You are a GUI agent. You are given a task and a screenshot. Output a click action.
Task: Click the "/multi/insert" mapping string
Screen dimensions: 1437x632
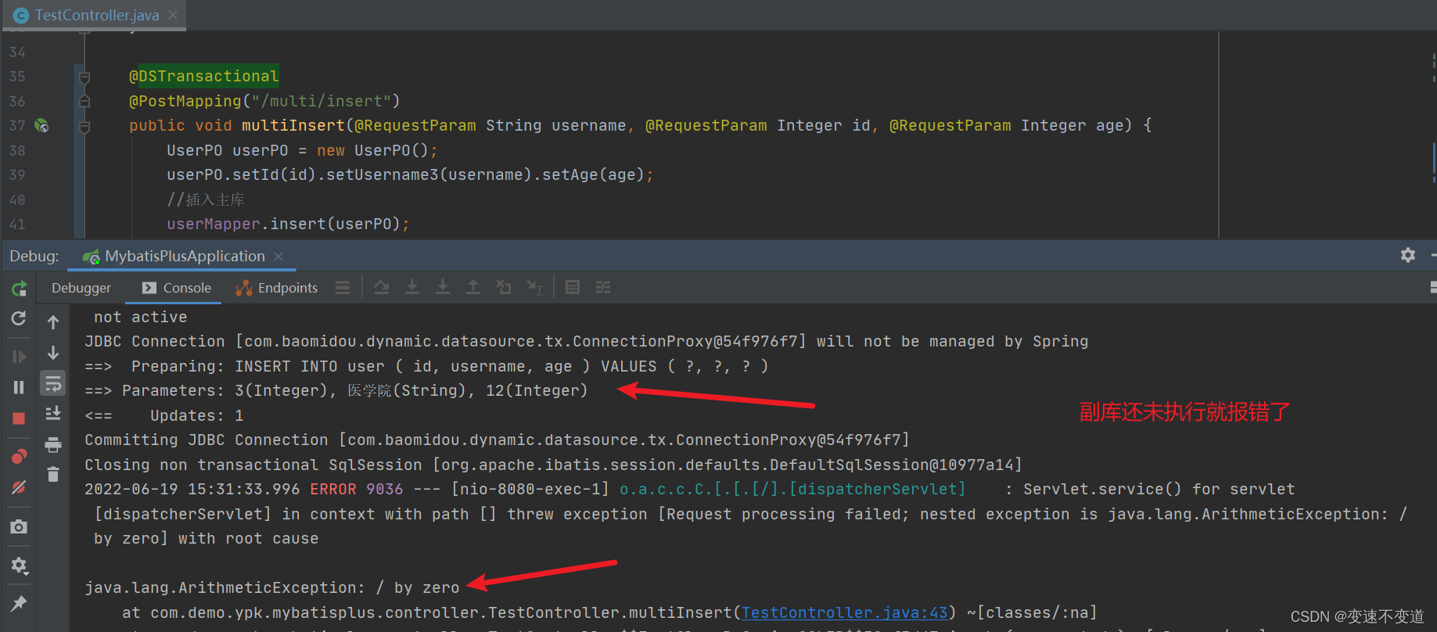point(321,101)
